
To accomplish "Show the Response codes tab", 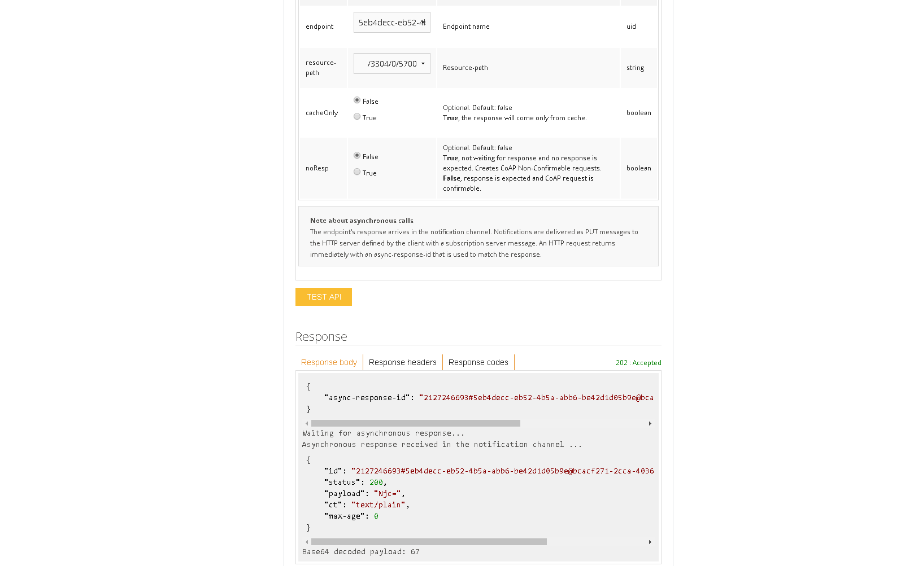I will click(x=478, y=362).
